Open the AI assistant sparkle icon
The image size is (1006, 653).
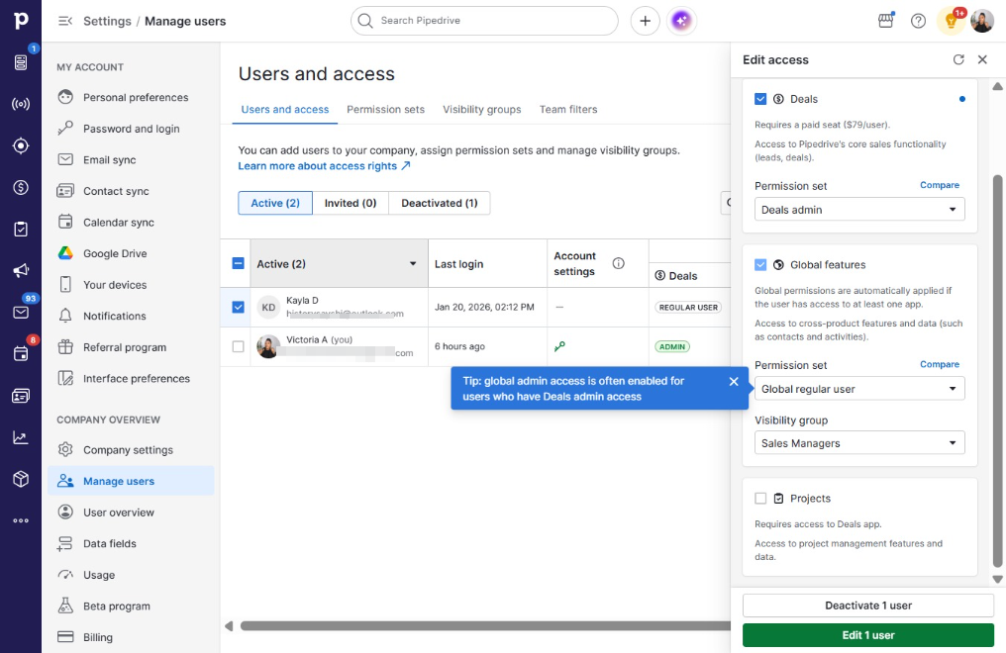click(681, 21)
